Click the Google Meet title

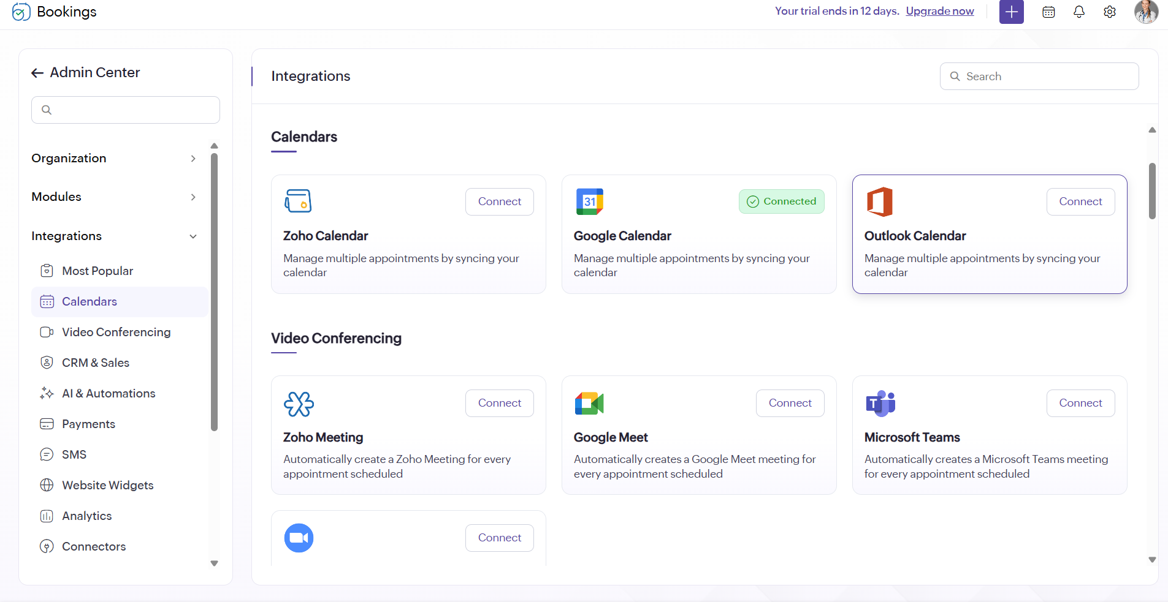coord(611,437)
